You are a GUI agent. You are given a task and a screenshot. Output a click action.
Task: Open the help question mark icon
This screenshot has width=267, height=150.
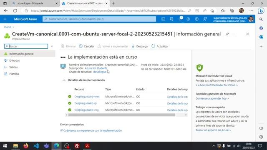pyautogui.click(x=196, y=19)
